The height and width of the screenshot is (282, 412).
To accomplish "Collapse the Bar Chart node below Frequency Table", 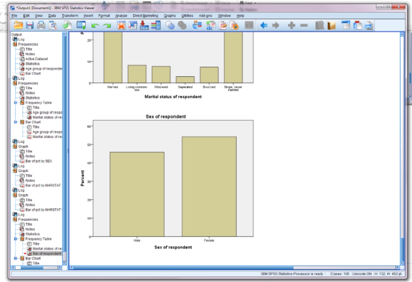I will (x=16, y=122).
